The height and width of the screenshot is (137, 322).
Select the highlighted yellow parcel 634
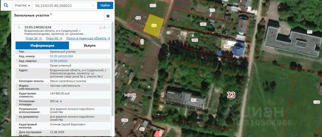pyautogui.click(x=154, y=26)
